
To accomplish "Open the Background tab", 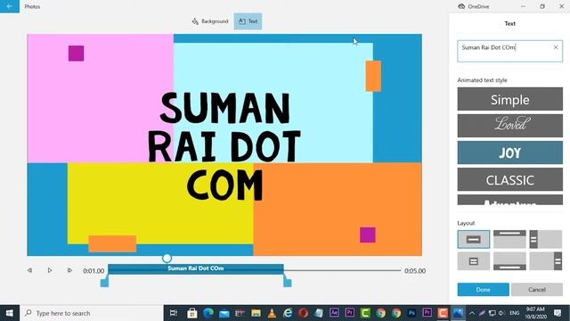I will click(x=210, y=21).
